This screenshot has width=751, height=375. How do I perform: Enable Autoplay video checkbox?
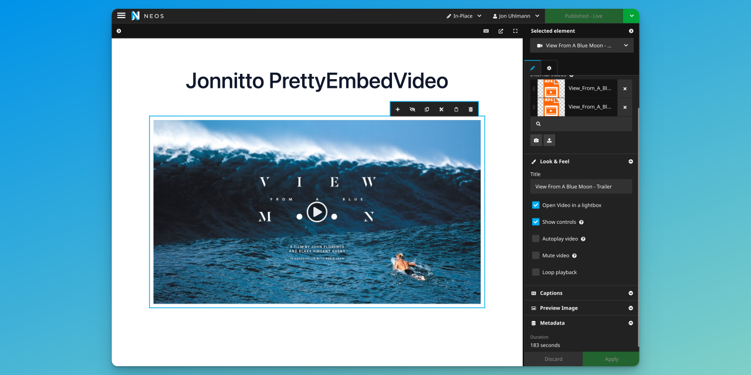(536, 238)
